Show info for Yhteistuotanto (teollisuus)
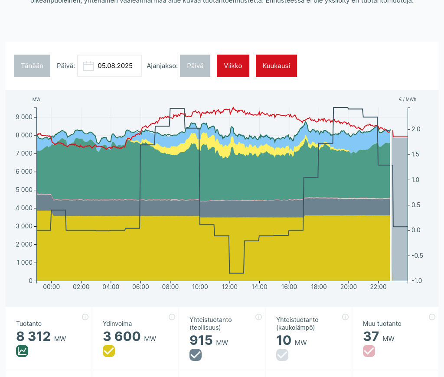 point(258,317)
